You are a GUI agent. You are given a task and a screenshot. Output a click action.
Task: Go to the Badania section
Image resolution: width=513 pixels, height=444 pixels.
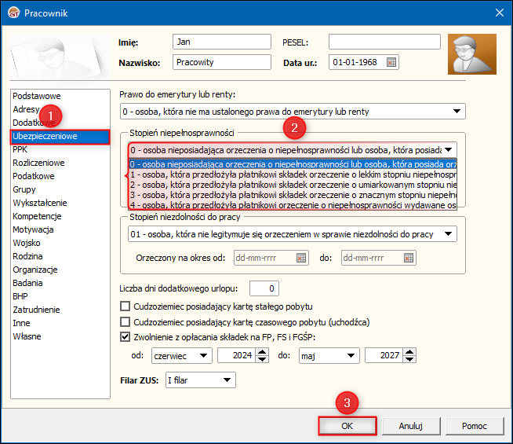(x=27, y=283)
